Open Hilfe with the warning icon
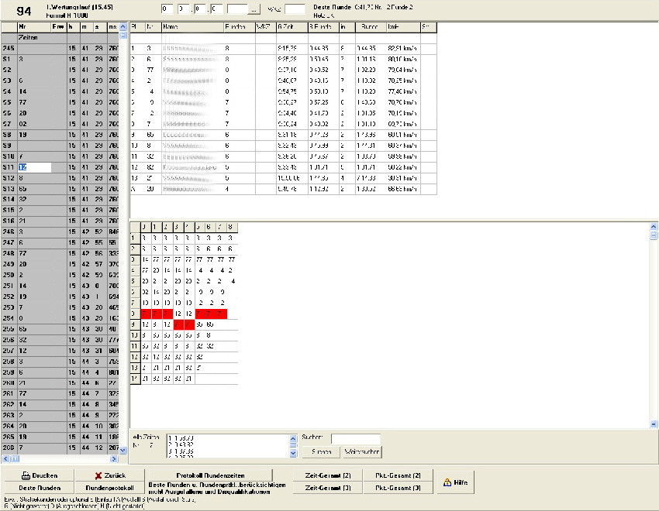 click(x=455, y=482)
